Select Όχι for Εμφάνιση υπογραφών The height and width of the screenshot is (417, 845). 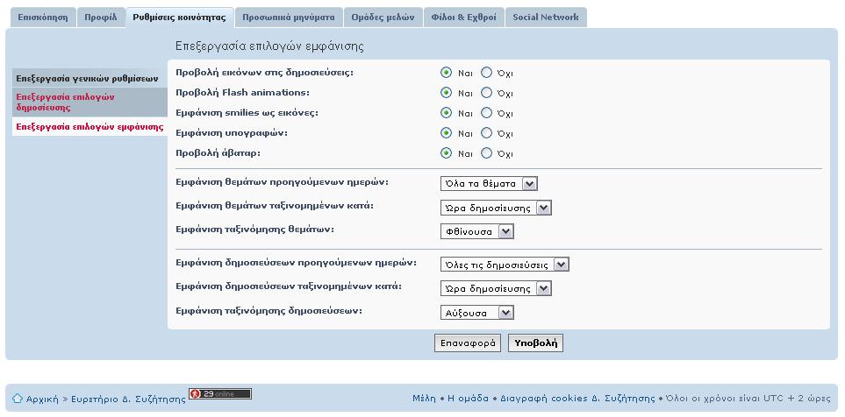pos(487,133)
